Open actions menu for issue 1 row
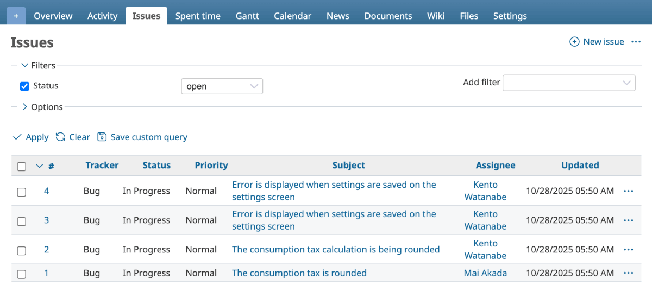Viewport: 652px width, 285px height. click(x=629, y=273)
